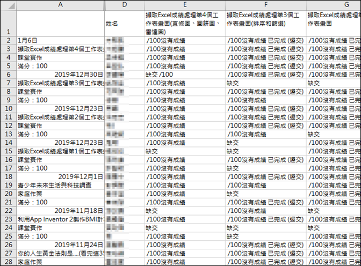Viewport: 361px width, 266px height.
Task: Select column F header
Action: pos(266,5)
